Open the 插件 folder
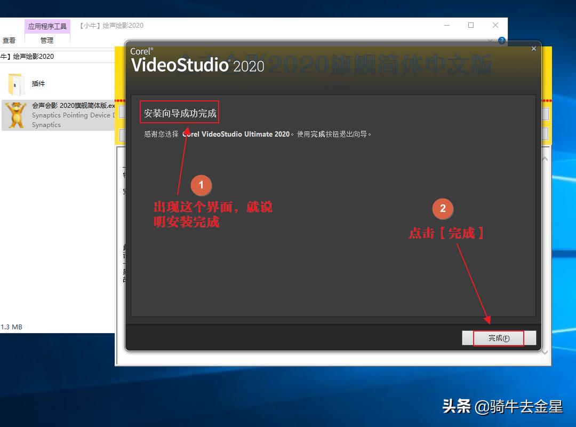The image size is (576, 427). coord(37,83)
